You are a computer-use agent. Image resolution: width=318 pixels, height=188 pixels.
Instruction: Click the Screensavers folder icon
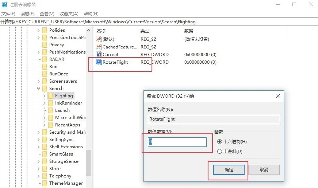coord(45,81)
